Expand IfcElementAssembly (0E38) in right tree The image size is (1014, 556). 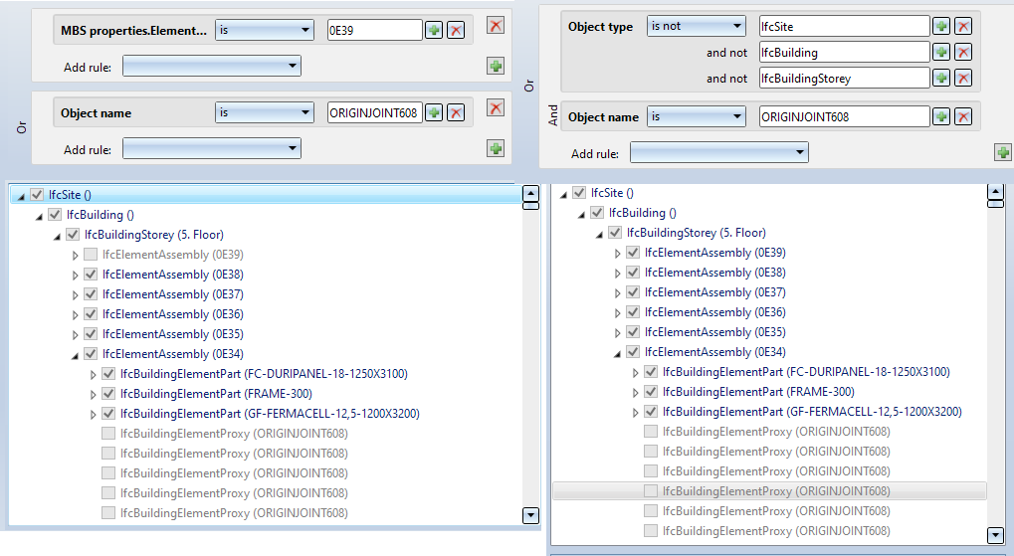(x=618, y=273)
